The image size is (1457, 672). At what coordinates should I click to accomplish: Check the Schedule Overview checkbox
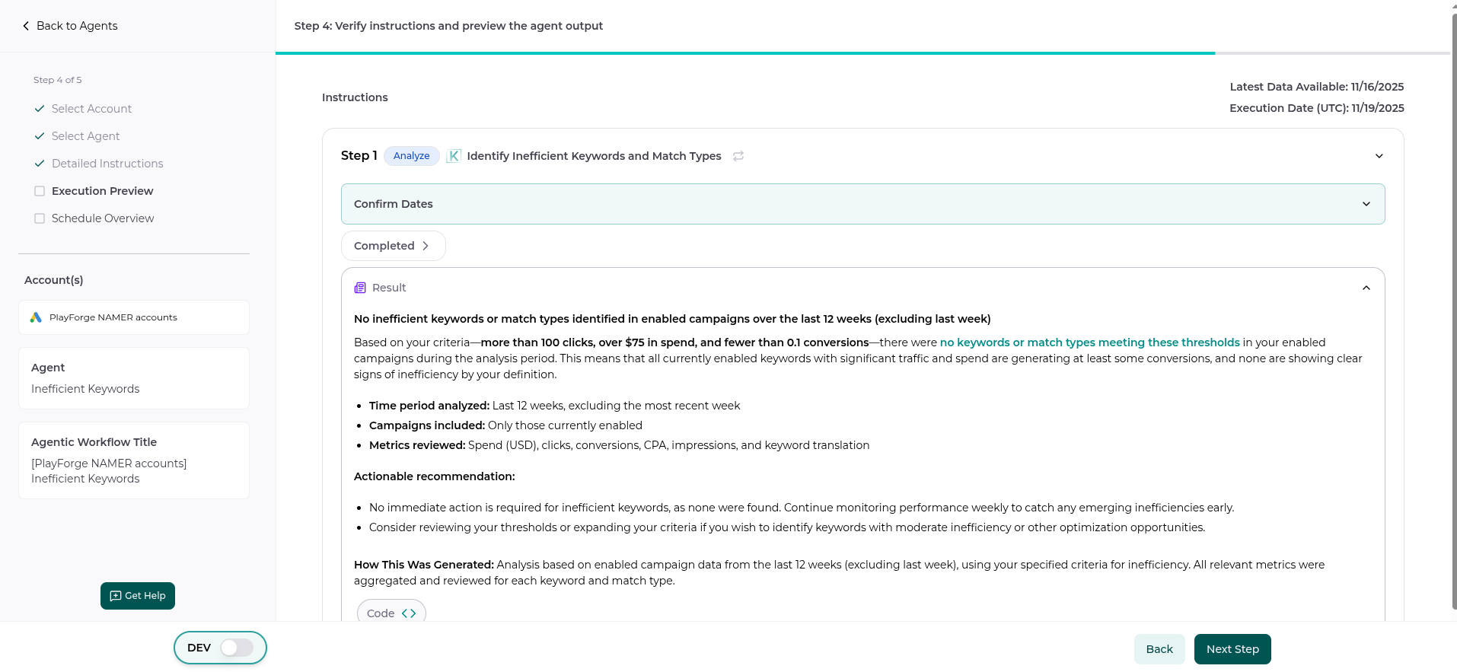click(x=40, y=218)
